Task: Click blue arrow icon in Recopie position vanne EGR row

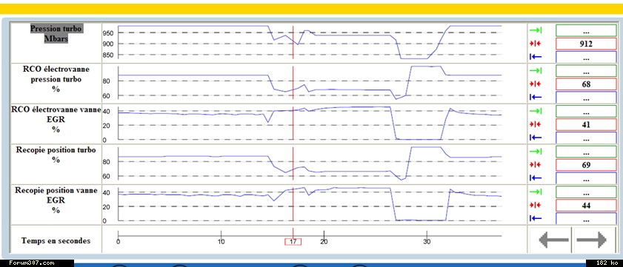Action: (536, 219)
